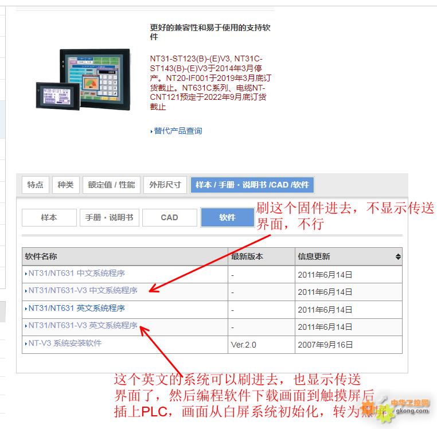Click the 手册・说明书 sub-tab button
The height and width of the screenshot is (429, 437).
click(109, 217)
